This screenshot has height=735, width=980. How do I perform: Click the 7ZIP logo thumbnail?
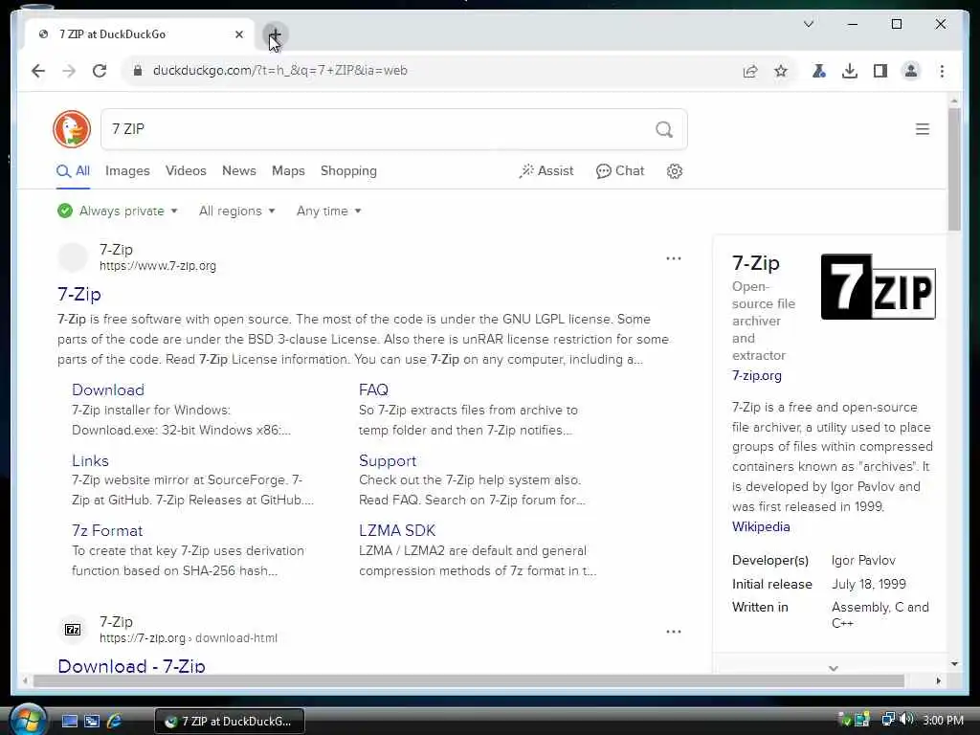(x=879, y=287)
